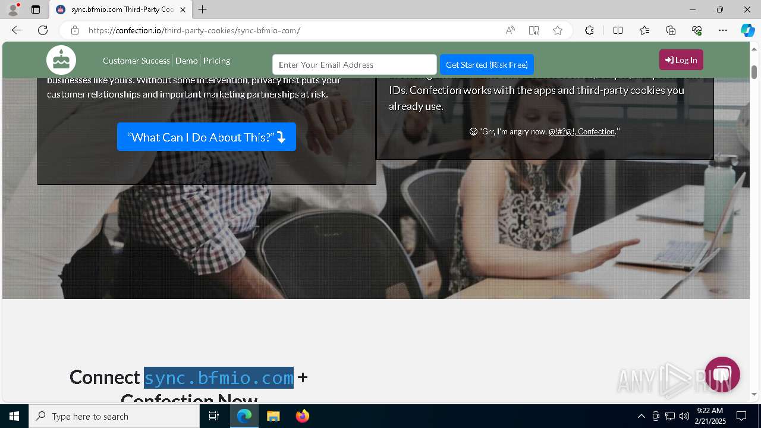Open the taskbar clock and date
Viewport: 761px width, 428px height.
(710, 416)
